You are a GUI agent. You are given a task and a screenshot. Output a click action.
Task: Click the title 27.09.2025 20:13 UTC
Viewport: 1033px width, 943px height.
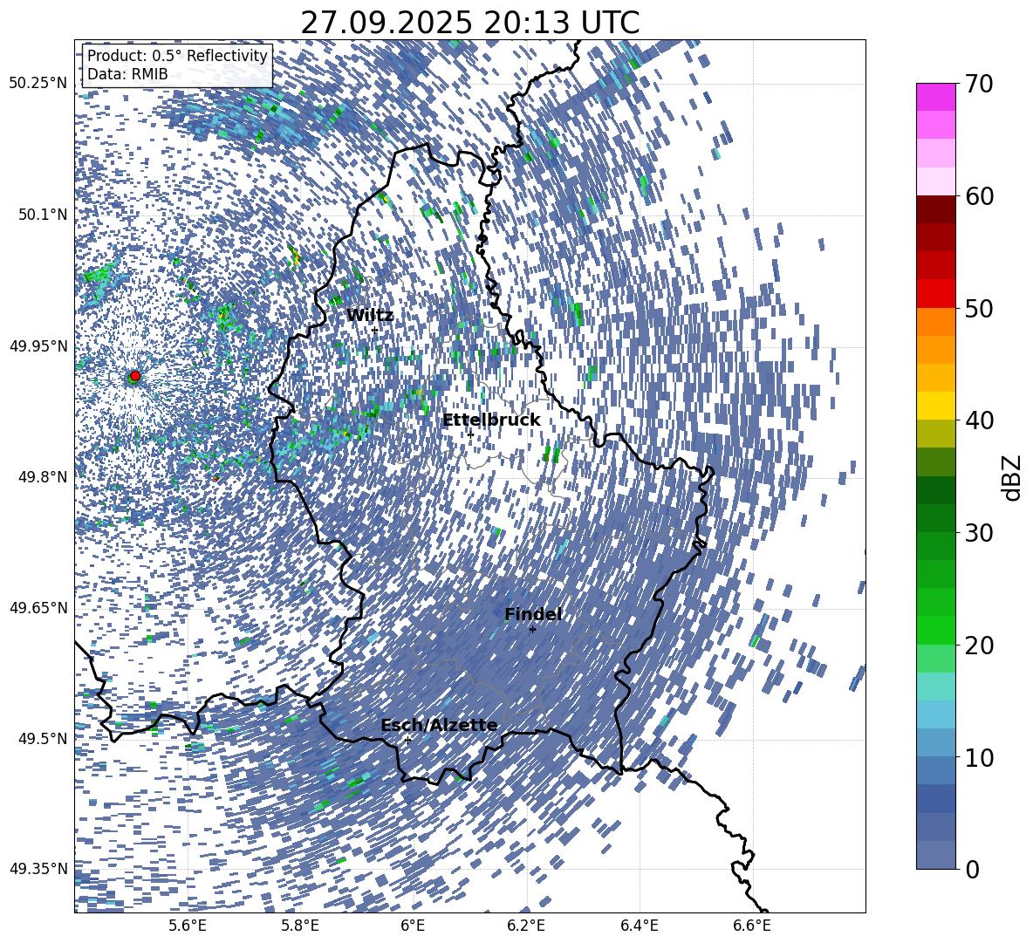[469, 23]
